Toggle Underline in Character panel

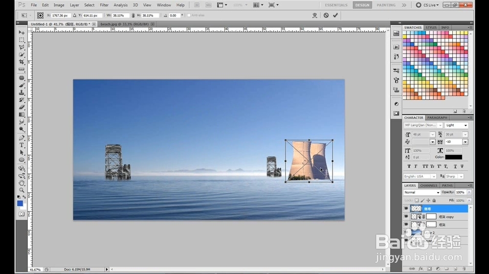pos(455,166)
